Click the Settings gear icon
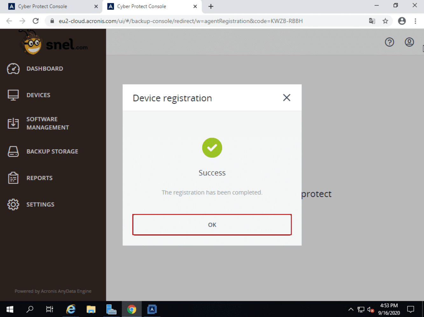Viewport: 424px width, 317px height. [x=13, y=204]
